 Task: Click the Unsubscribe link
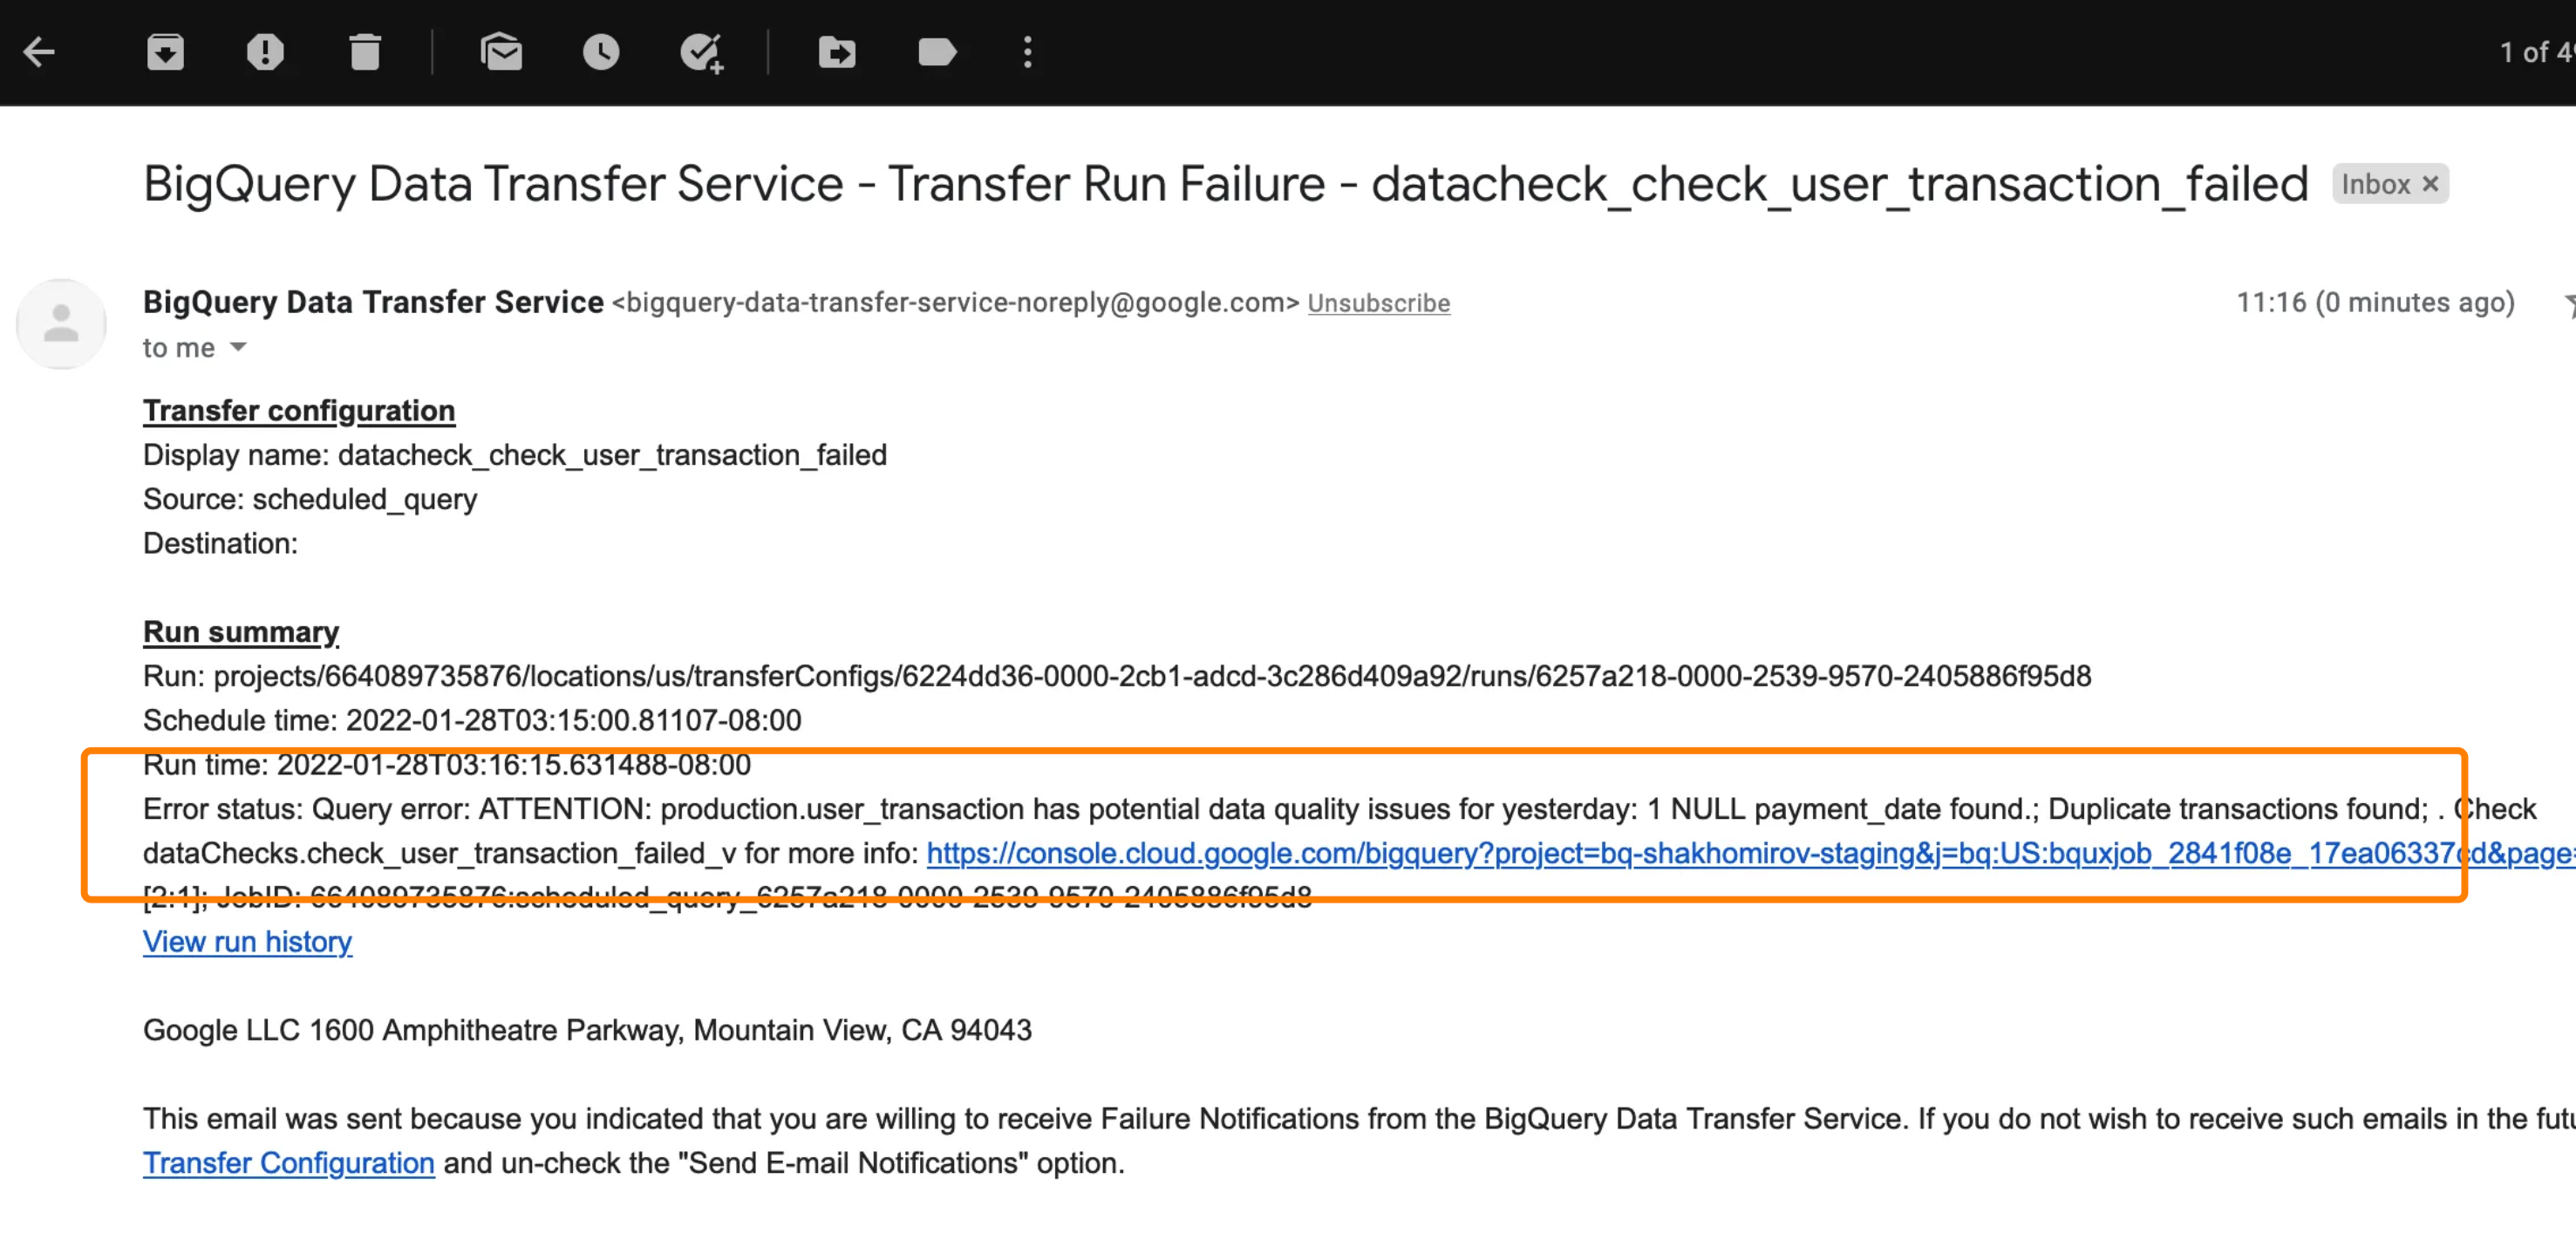[1378, 303]
